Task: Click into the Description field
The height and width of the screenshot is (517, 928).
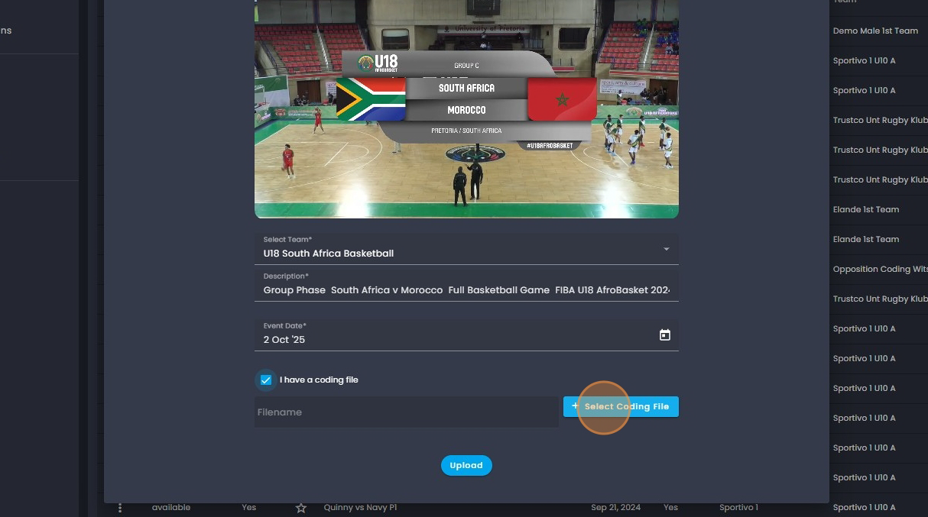Action: point(466,286)
